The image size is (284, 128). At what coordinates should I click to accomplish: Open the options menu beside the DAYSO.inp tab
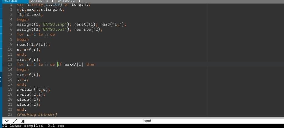tap(52, 1)
